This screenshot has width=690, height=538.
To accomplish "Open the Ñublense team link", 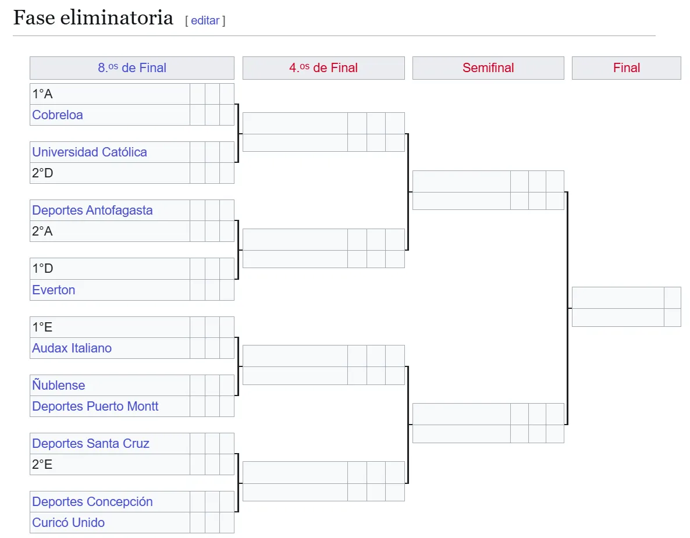I will (59, 385).
